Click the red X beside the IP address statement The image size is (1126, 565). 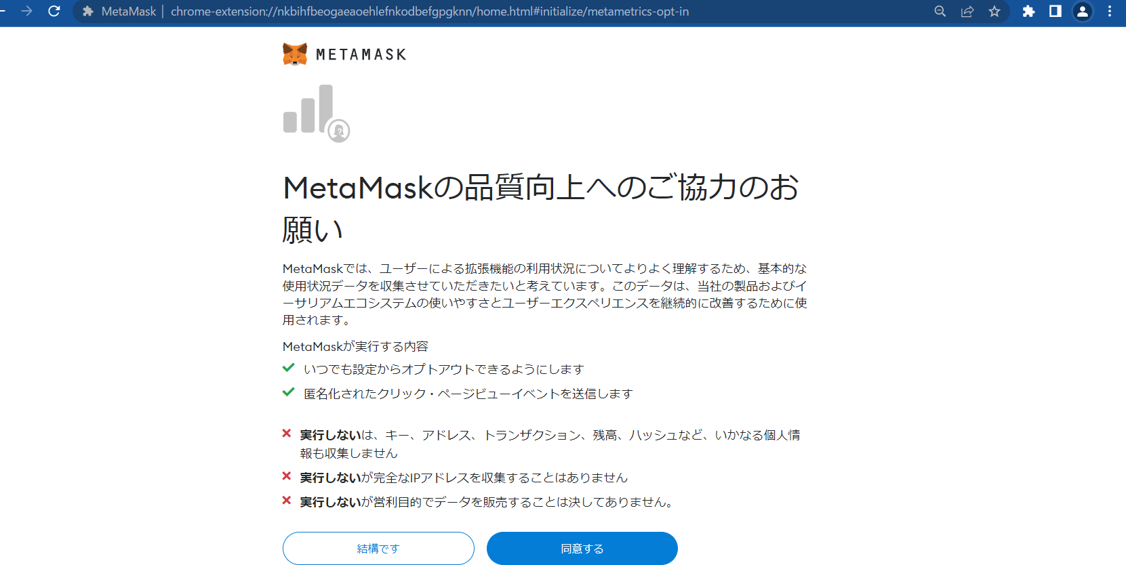pos(287,476)
